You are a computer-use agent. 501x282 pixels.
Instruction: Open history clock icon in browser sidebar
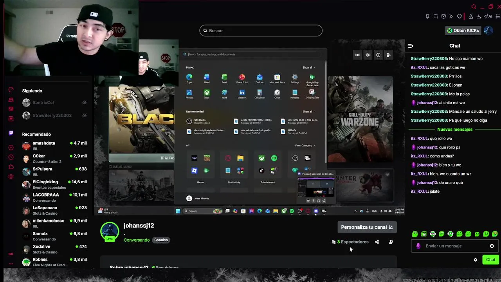(11, 157)
